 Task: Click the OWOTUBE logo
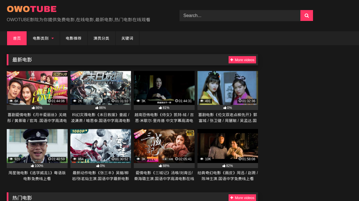tap(32, 9)
